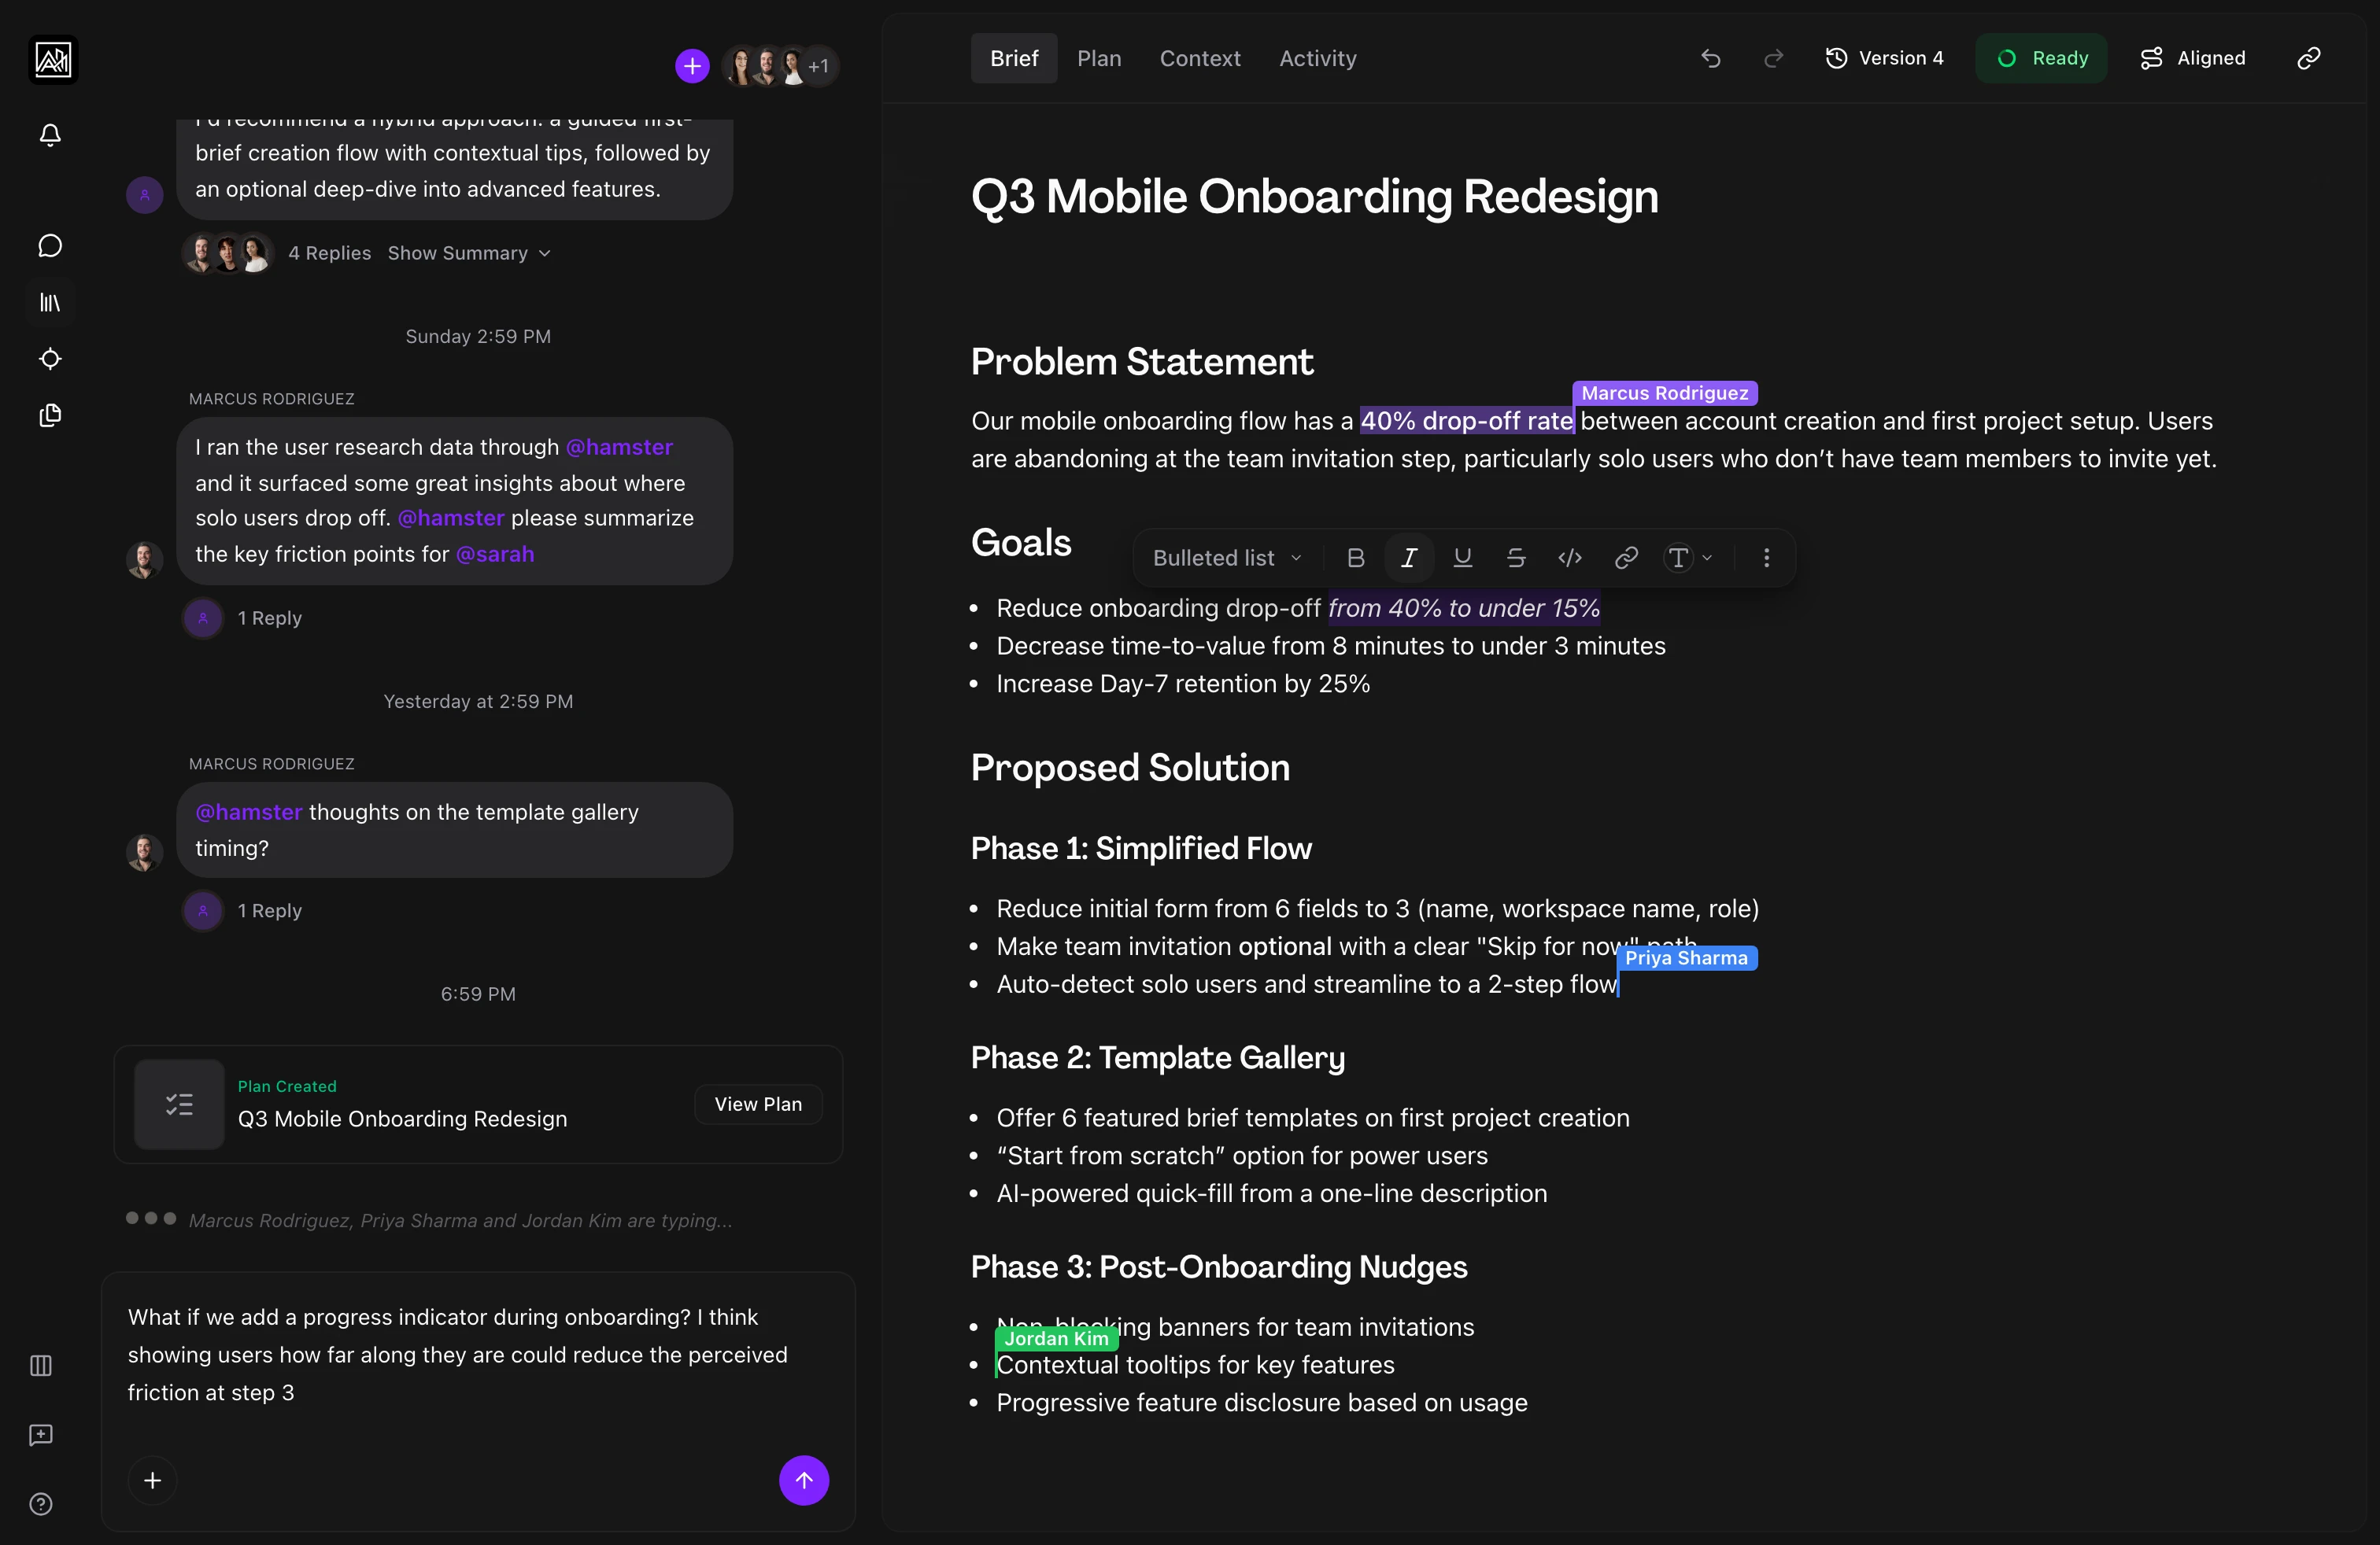Switch to the Plan tab
2380x1545 pixels.
(1100, 58)
